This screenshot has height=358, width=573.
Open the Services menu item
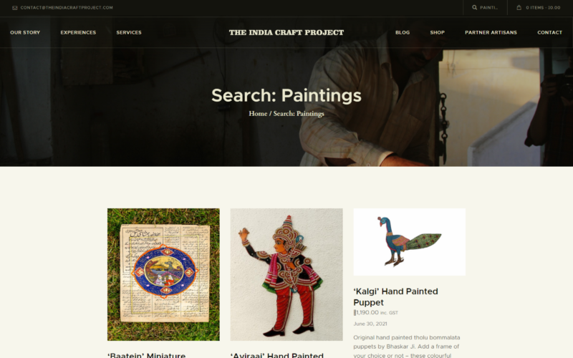coord(129,32)
